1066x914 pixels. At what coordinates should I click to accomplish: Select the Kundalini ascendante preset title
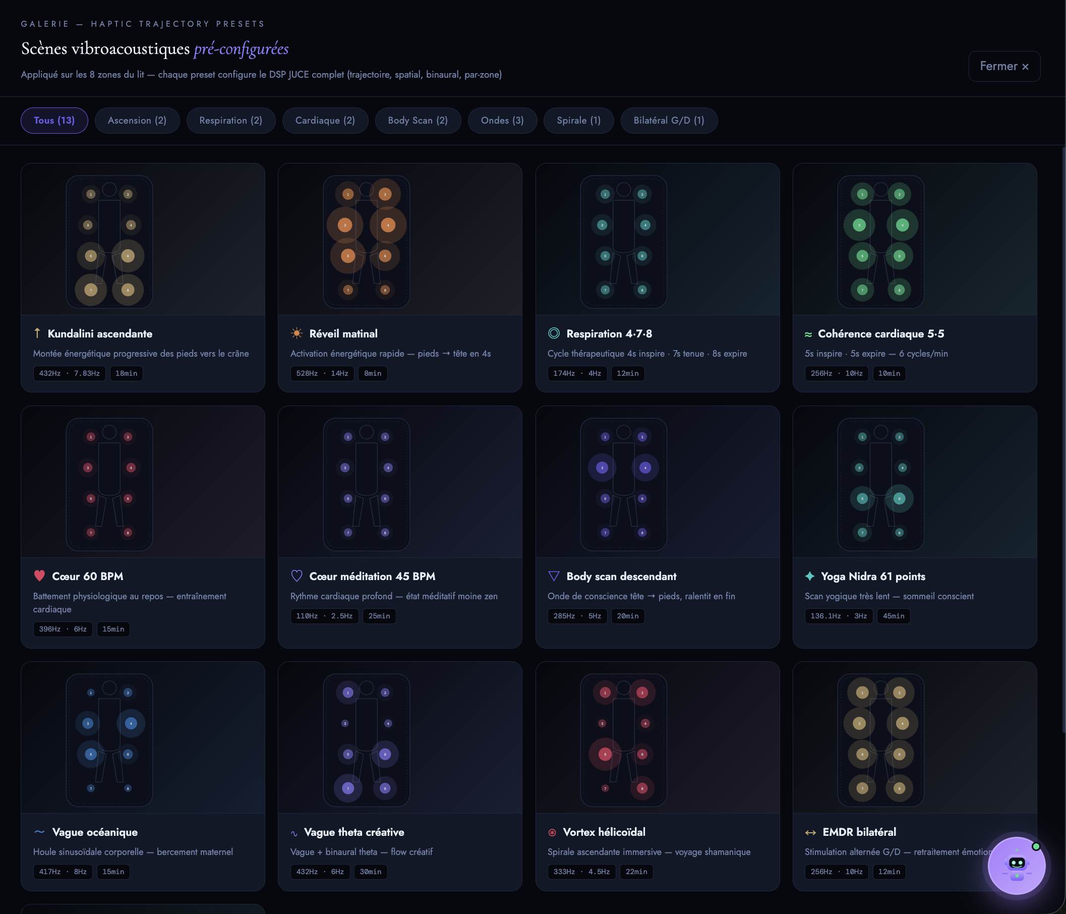tap(100, 333)
